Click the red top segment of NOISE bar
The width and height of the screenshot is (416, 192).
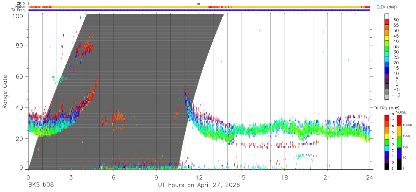(x=399, y=121)
